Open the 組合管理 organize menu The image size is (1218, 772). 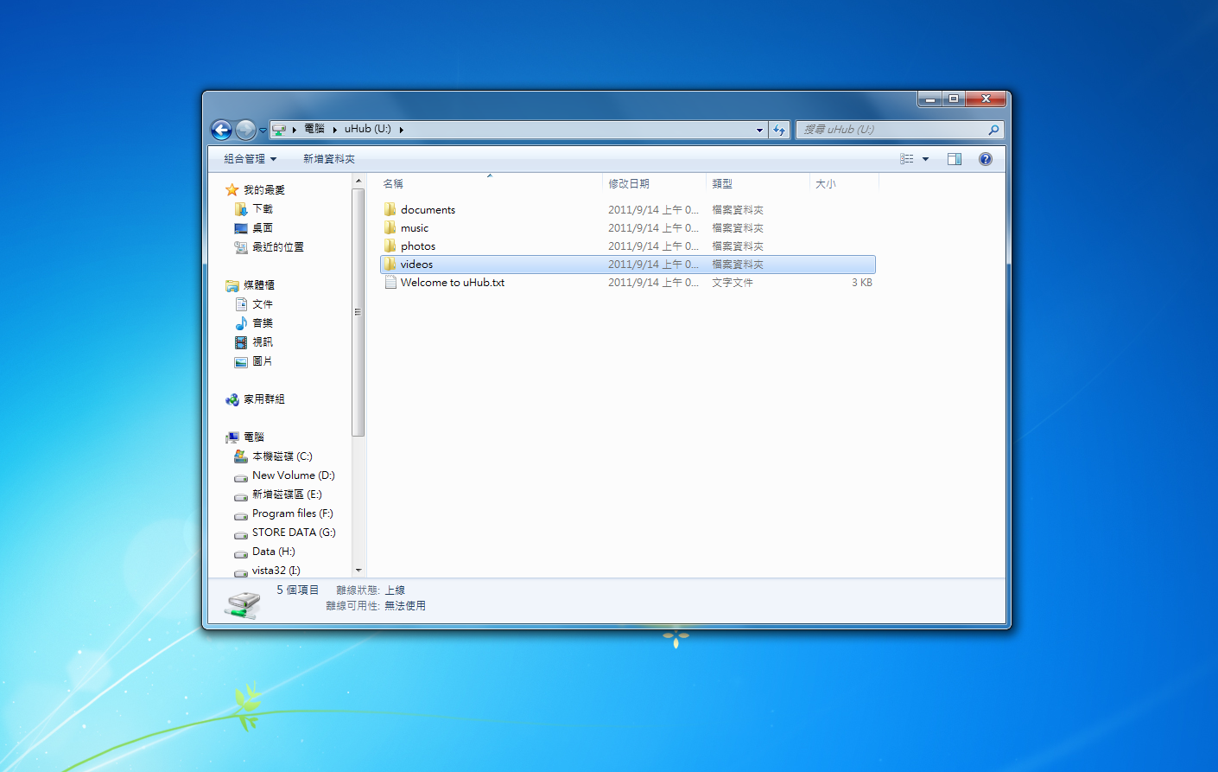(250, 159)
